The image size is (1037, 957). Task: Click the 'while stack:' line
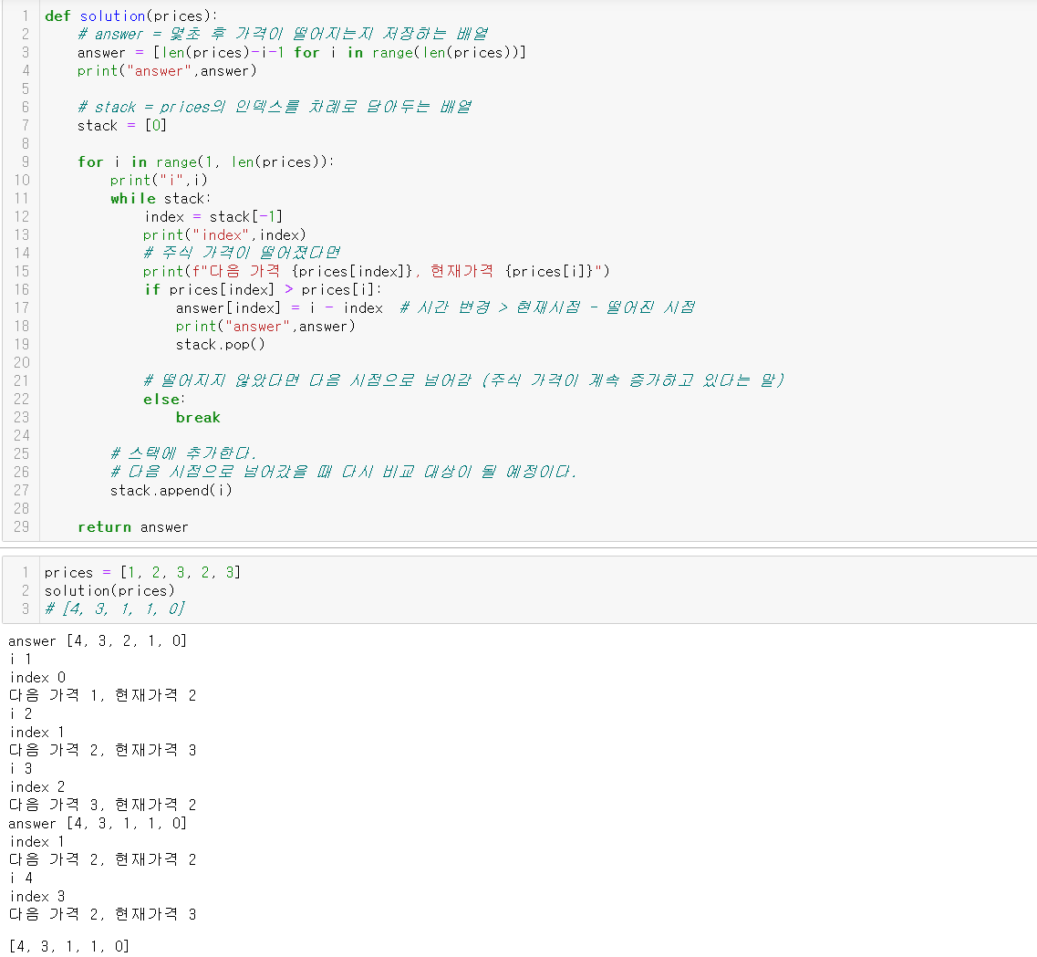pyautogui.click(x=161, y=198)
